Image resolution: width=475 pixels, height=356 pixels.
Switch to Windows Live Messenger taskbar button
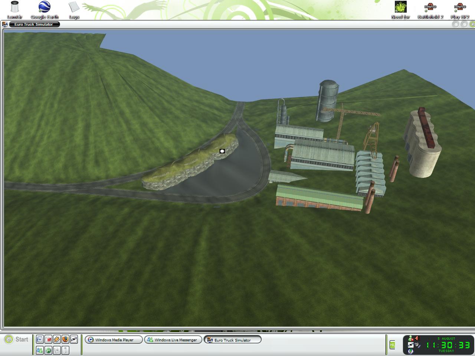[173, 340]
